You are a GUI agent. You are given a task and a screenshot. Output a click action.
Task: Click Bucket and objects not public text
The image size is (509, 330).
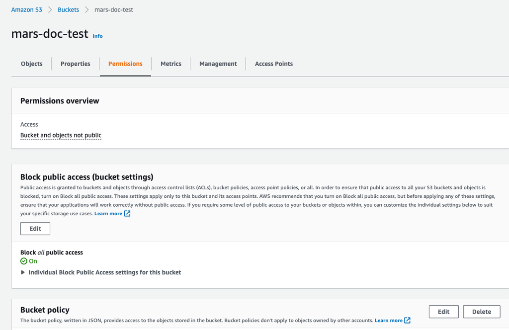click(61, 135)
